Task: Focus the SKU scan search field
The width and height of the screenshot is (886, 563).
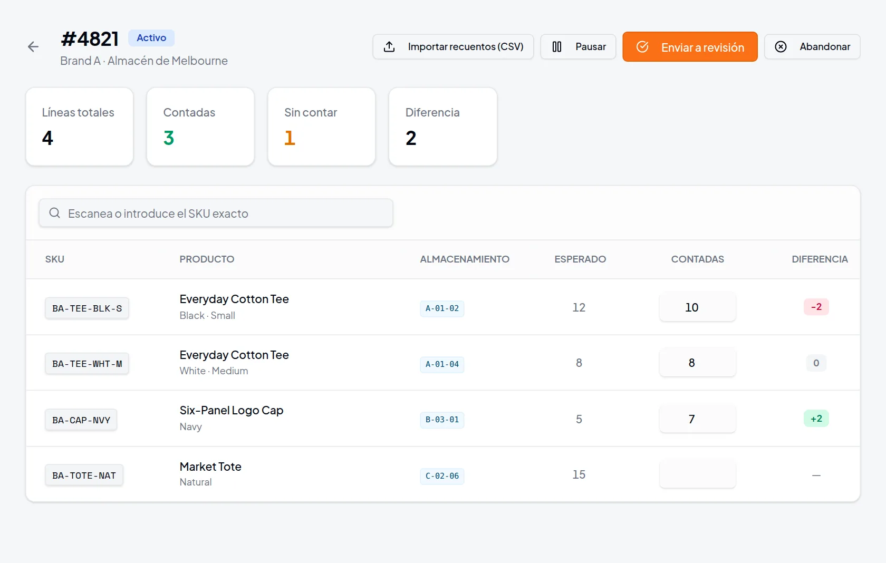Action: (216, 213)
